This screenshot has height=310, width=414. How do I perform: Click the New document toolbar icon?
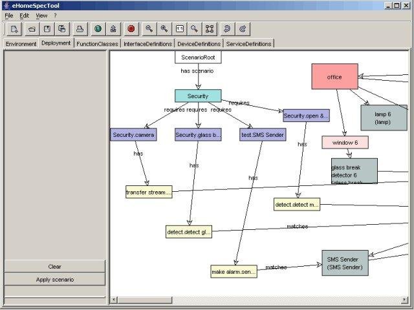(x=14, y=28)
